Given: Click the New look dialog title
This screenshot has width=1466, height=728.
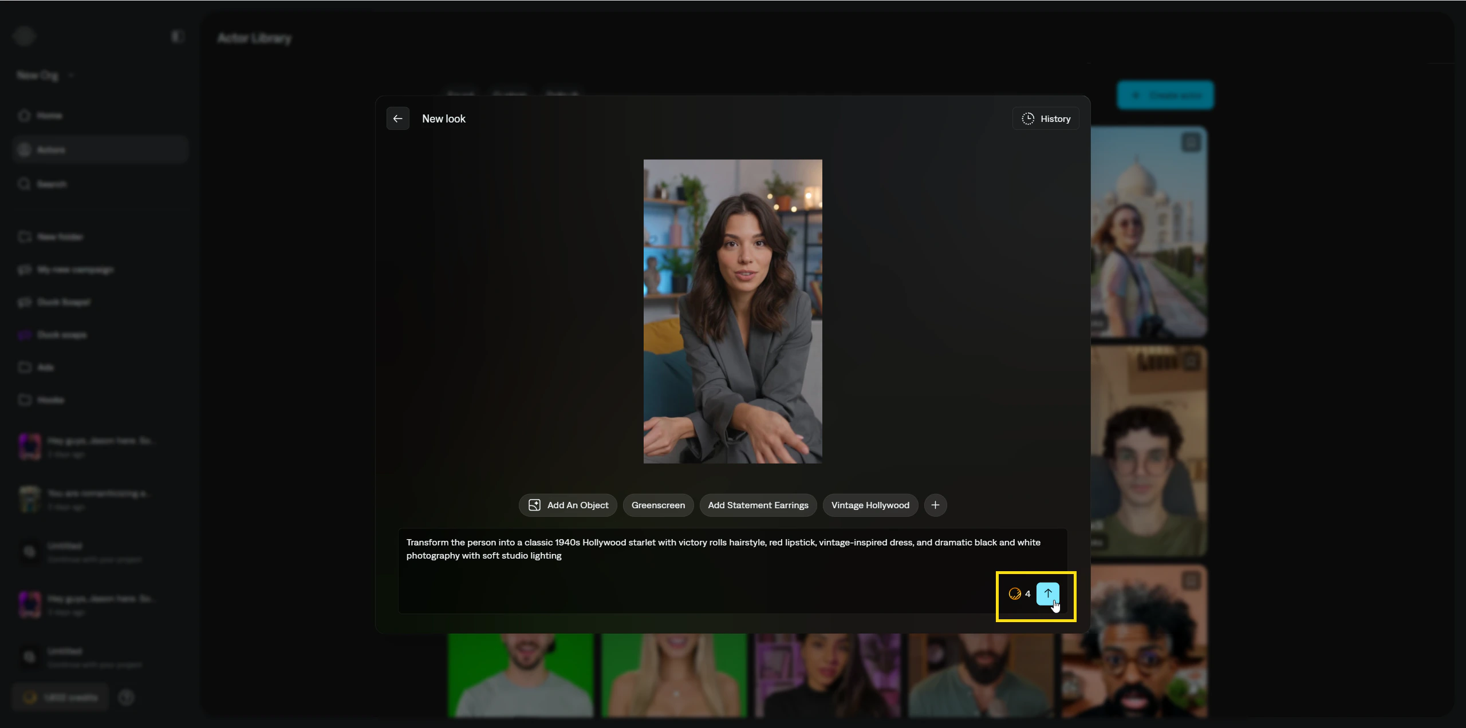Looking at the screenshot, I should pos(444,118).
